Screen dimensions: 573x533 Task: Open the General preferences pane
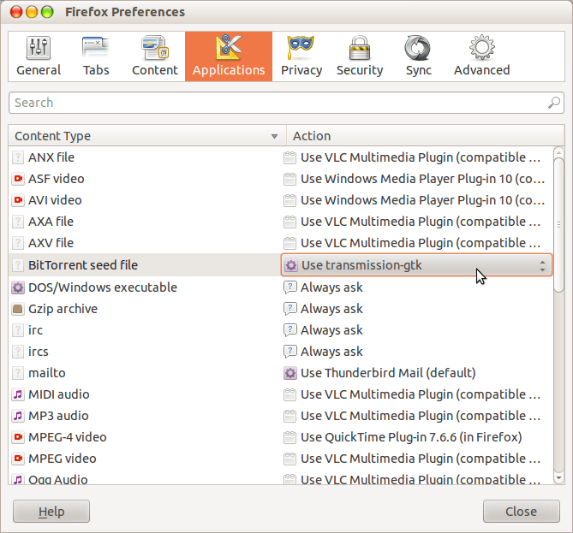pyautogui.click(x=39, y=56)
